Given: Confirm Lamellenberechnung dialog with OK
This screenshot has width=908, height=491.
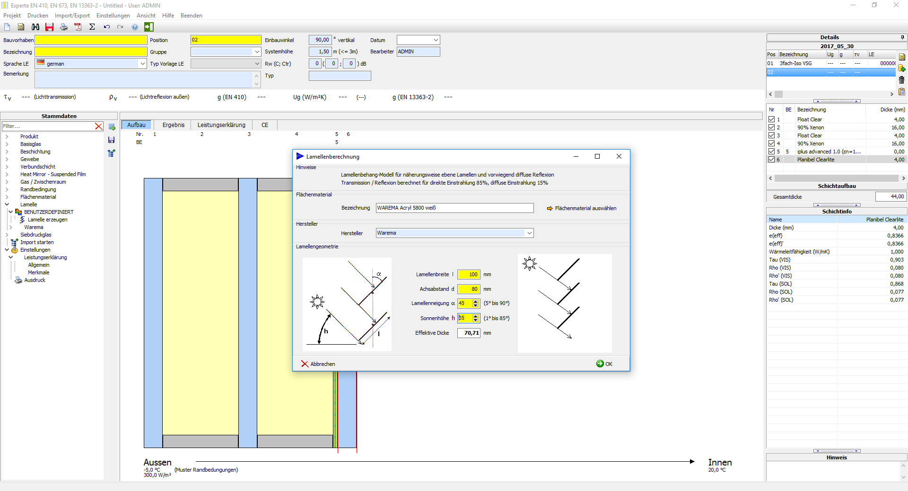Looking at the screenshot, I should [x=604, y=364].
